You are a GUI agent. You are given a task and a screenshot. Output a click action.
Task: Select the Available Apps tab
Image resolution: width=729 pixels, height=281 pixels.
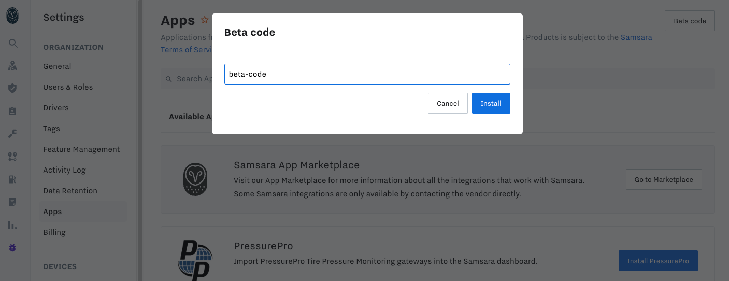(x=190, y=117)
